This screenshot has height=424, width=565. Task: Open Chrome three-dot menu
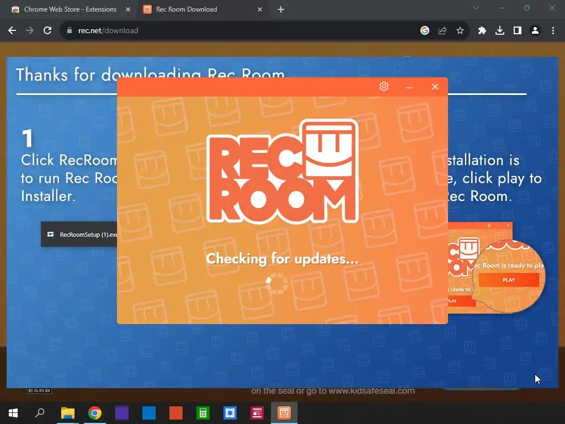tap(553, 31)
